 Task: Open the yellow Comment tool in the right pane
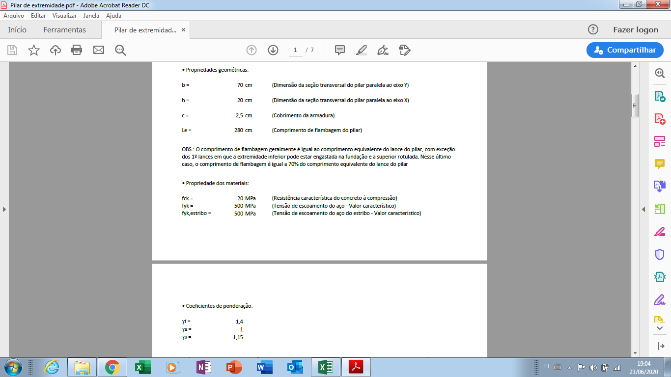tap(659, 164)
